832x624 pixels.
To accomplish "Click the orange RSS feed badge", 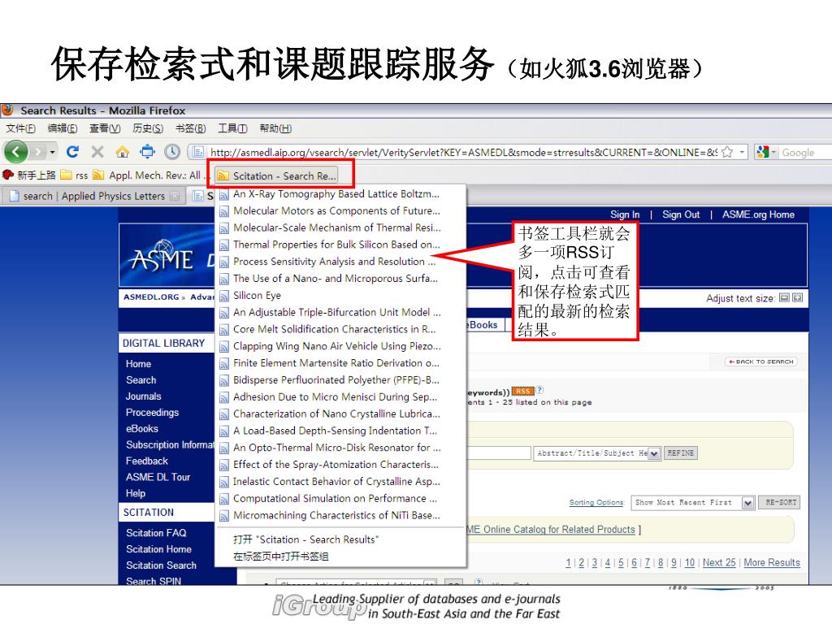I will 522,391.
